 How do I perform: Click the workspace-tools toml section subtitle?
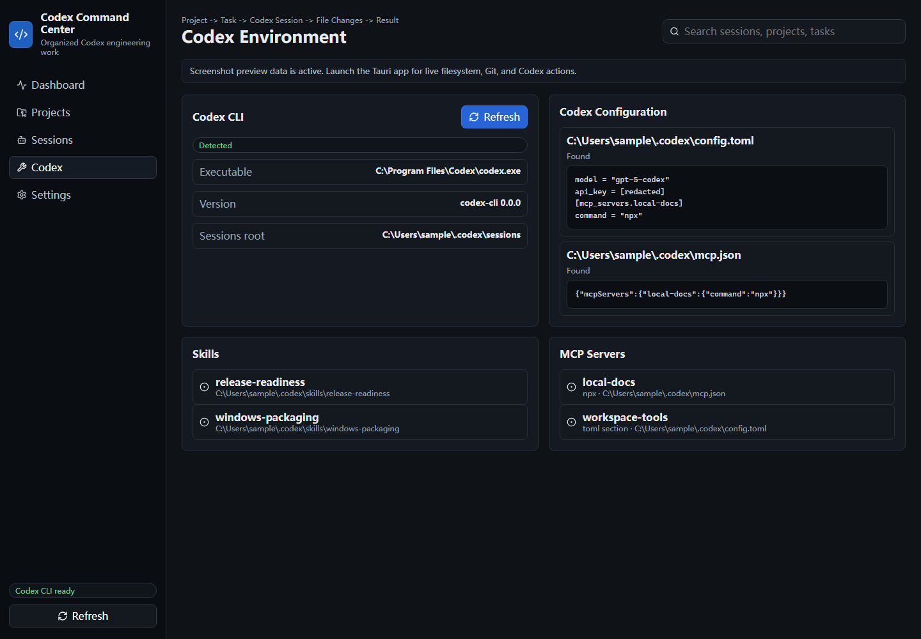coord(674,429)
